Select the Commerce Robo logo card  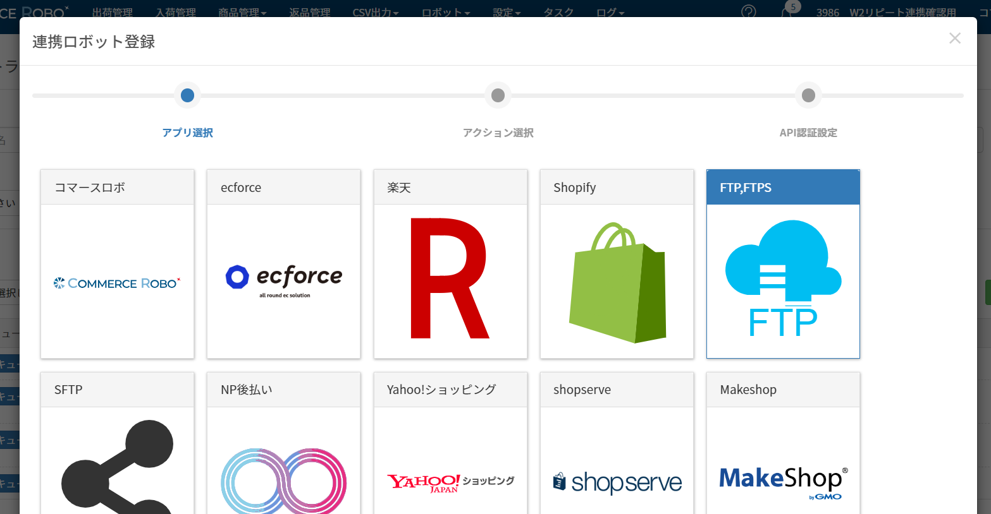[x=117, y=283]
